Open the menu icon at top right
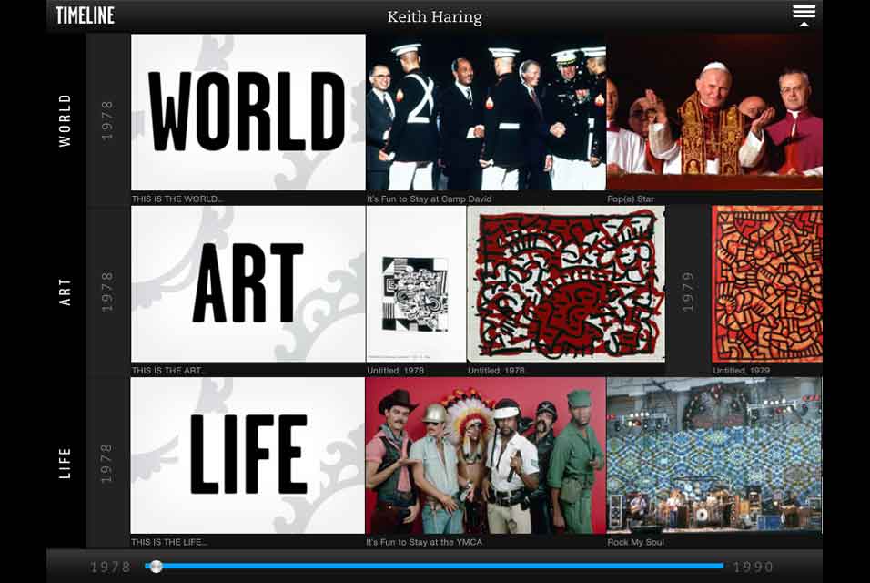Screen dimensions: 870x583 point(804,15)
